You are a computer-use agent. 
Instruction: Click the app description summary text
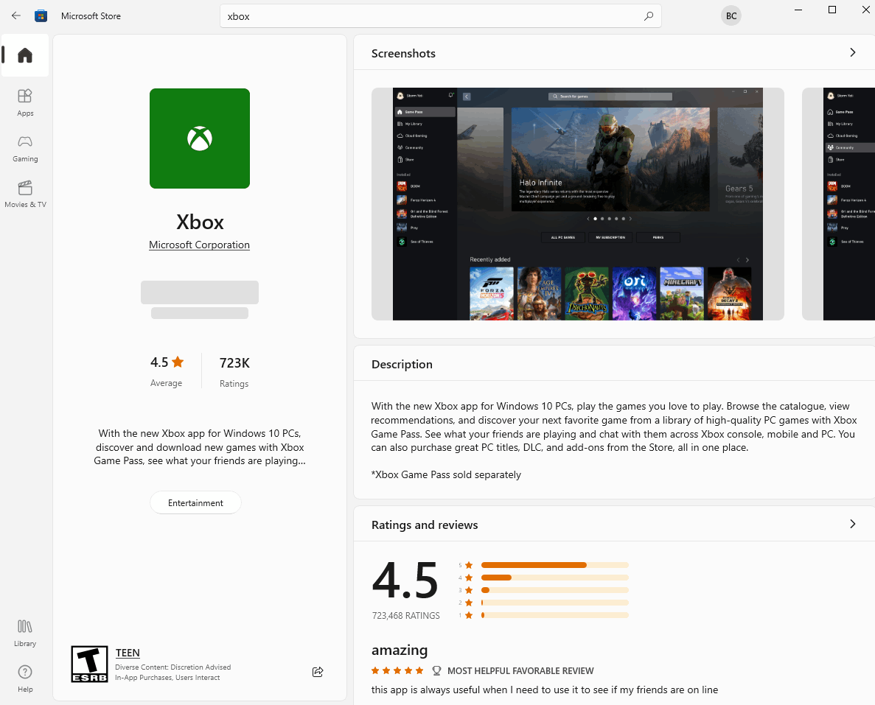[x=200, y=446]
